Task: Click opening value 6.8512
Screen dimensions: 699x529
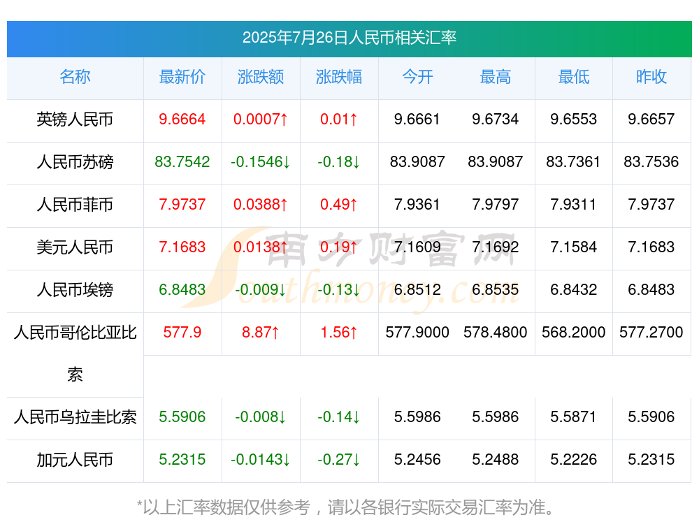Action: pyautogui.click(x=417, y=289)
